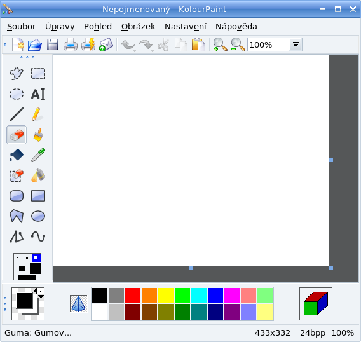Open a file with folder icon
The image size is (361, 342).
pyautogui.click(x=35, y=44)
